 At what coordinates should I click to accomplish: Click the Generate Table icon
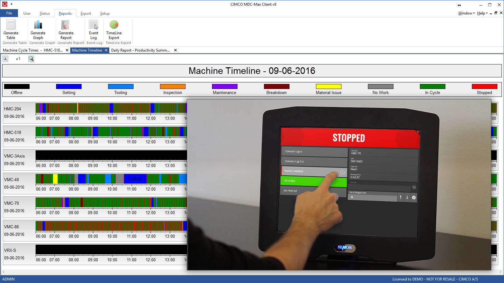tap(11, 25)
